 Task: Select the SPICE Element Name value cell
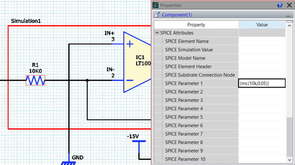[x=262, y=41]
